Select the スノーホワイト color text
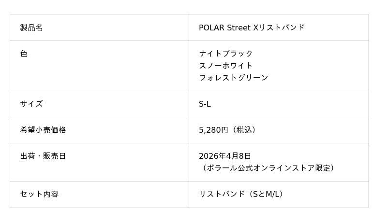This screenshot has width=387, height=222. [226, 66]
